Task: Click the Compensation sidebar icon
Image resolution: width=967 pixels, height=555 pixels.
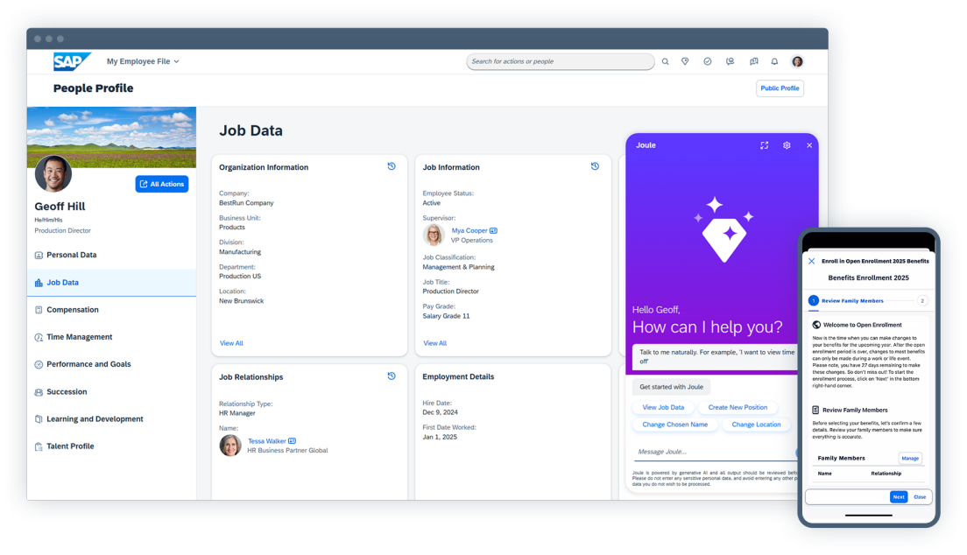Action: click(39, 310)
